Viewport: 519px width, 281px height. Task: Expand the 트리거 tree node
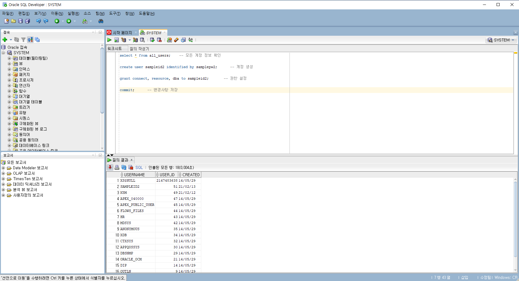(x=9, y=107)
